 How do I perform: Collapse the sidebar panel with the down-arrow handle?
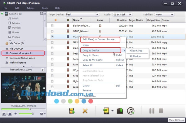click(24, 67)
